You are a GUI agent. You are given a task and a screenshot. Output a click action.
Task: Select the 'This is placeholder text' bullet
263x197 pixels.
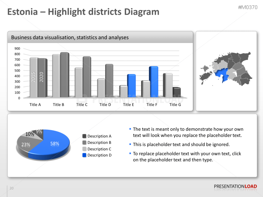point(181,145)
